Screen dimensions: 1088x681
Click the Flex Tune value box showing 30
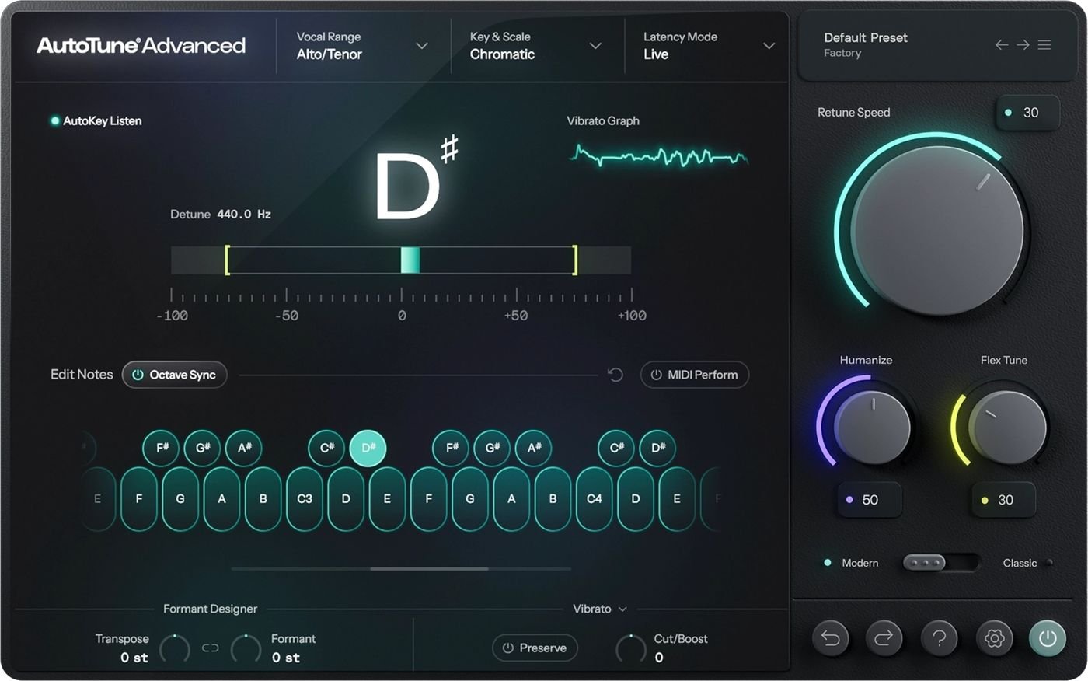tap(1004, 500)
